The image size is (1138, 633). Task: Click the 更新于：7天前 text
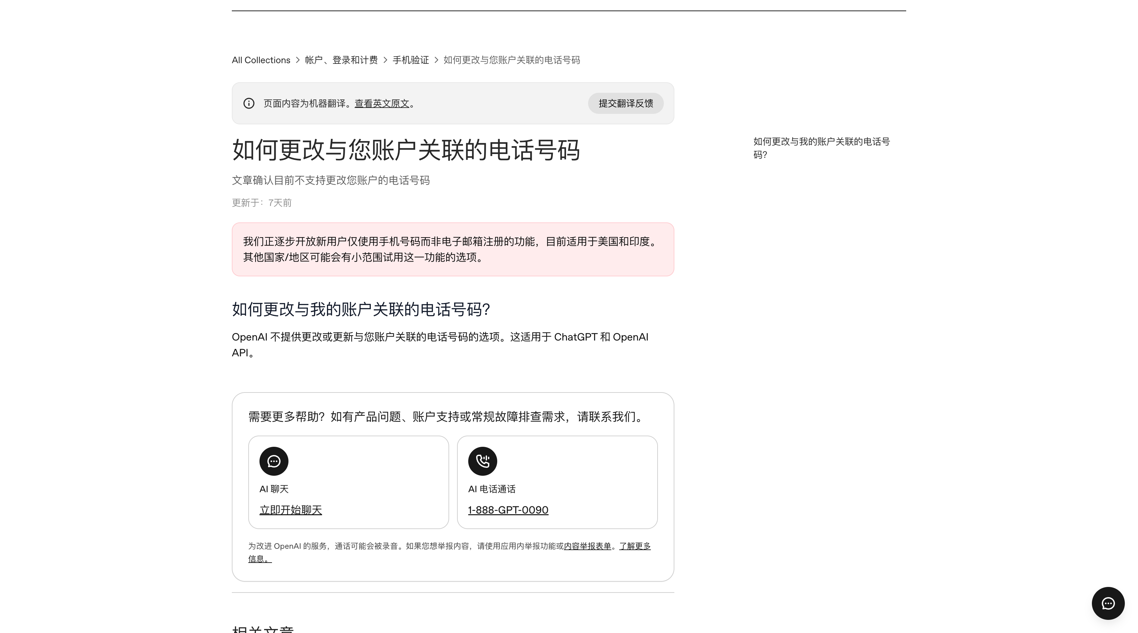coord(261,203)
